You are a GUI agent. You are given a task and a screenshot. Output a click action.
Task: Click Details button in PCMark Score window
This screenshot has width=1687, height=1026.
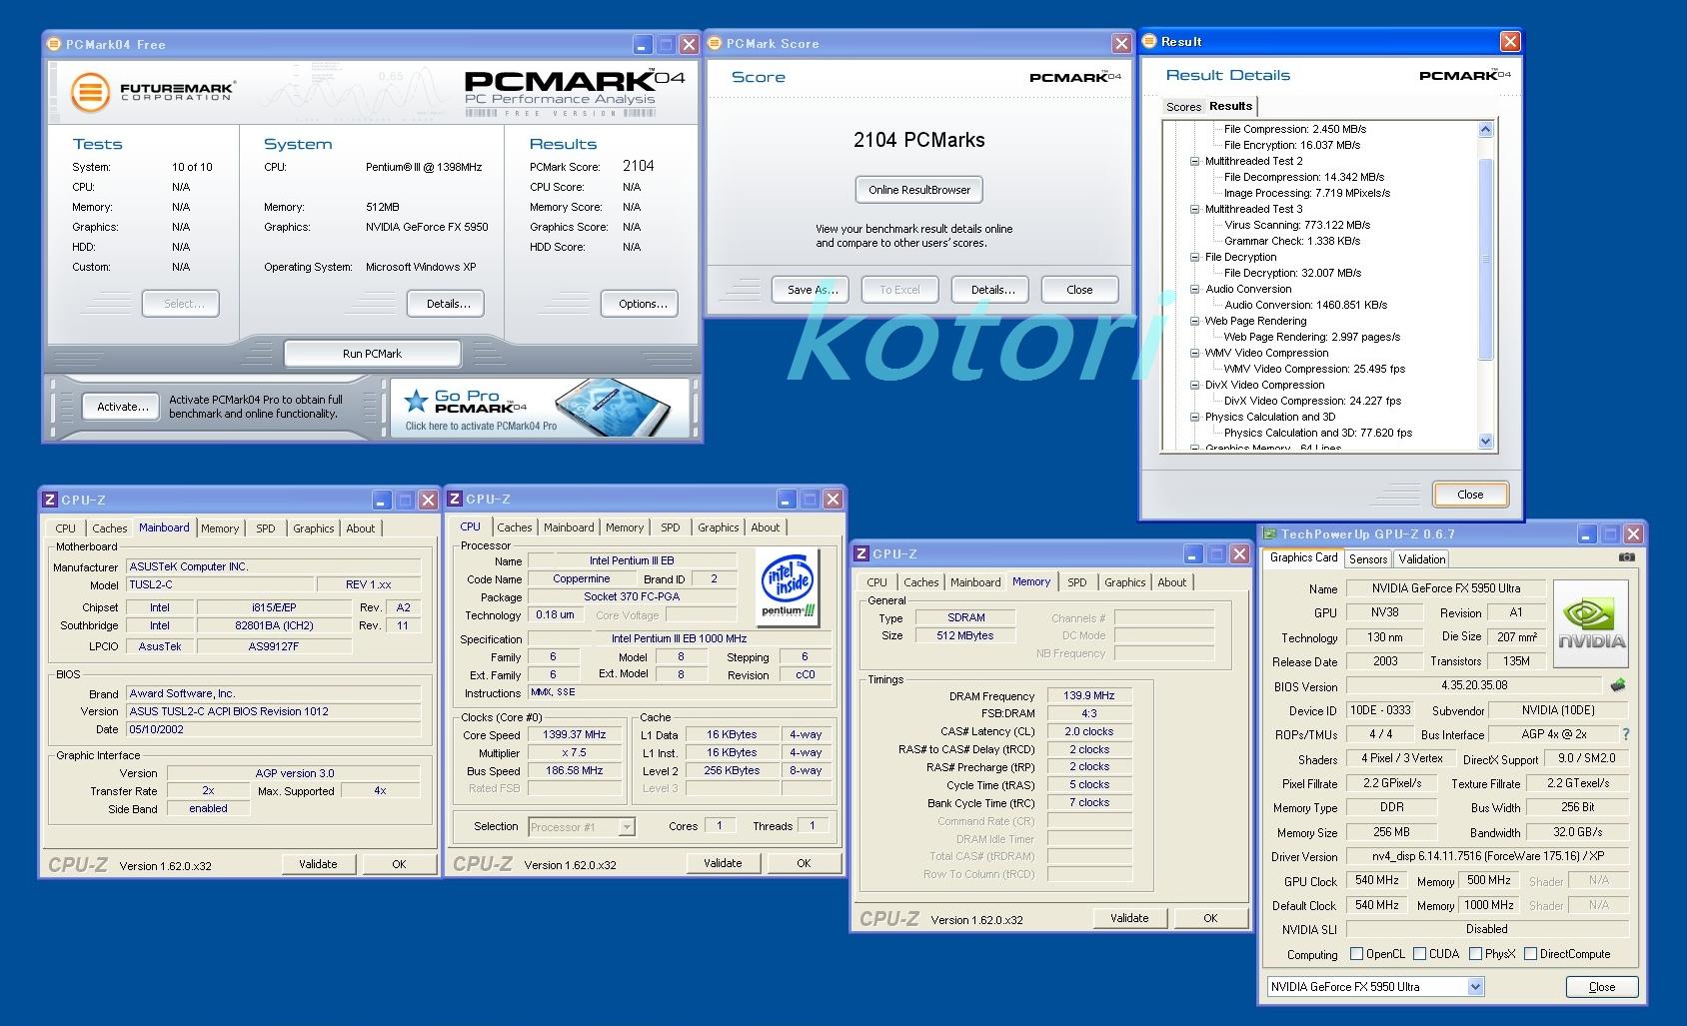pos(991,290)
